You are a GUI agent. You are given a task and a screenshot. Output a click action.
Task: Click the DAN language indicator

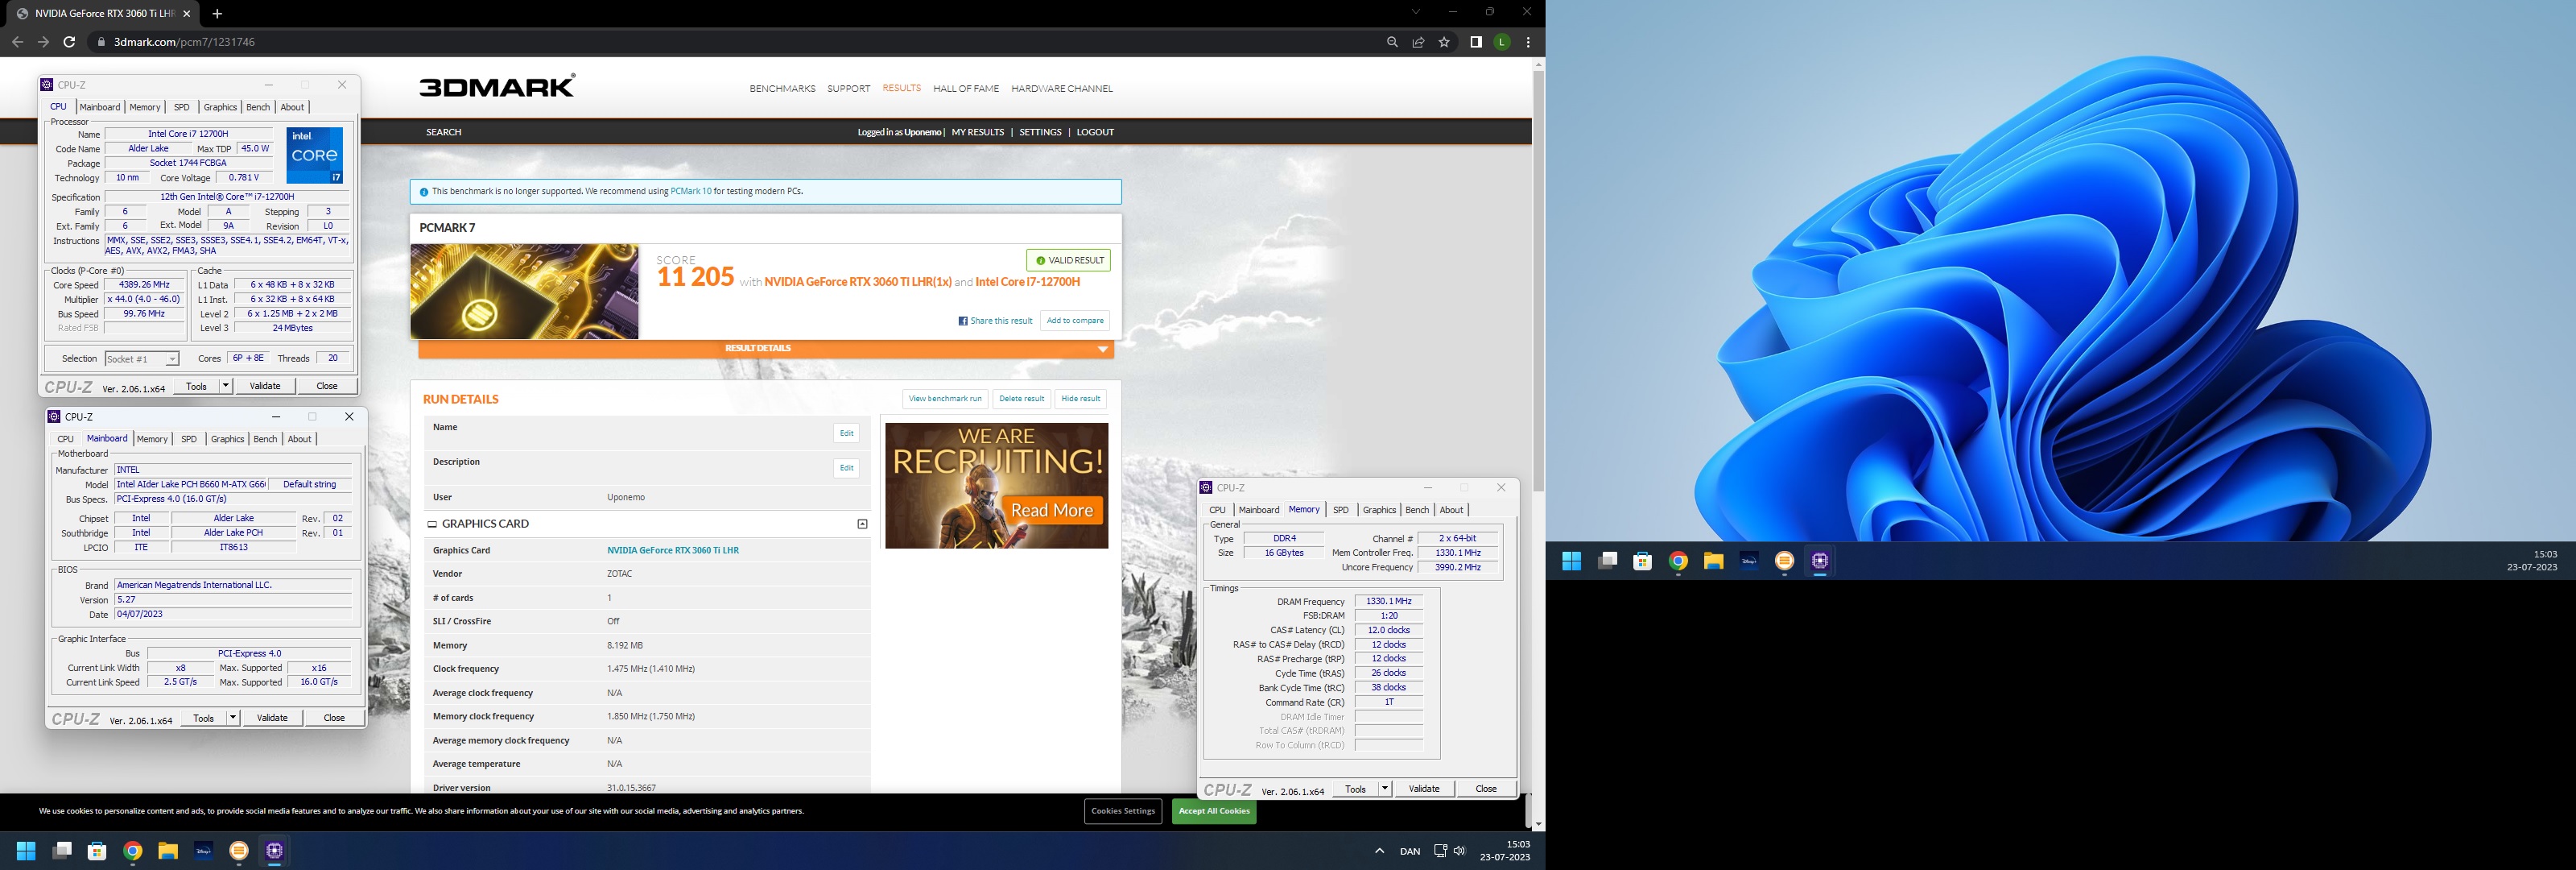[x=1410, y=851]
